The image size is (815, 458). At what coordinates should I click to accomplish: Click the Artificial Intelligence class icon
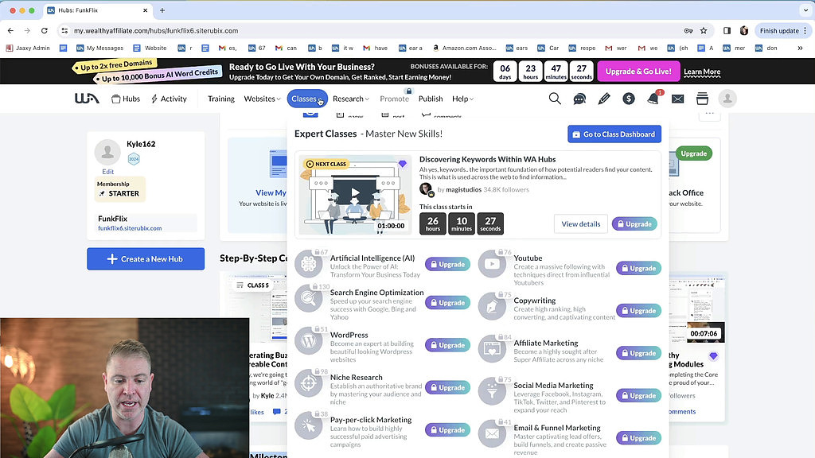tap(309, 263)
